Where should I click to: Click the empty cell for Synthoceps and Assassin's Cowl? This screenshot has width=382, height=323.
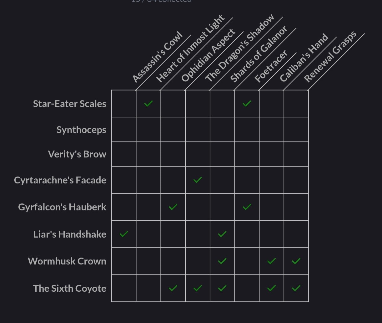(x=124, y=130)
